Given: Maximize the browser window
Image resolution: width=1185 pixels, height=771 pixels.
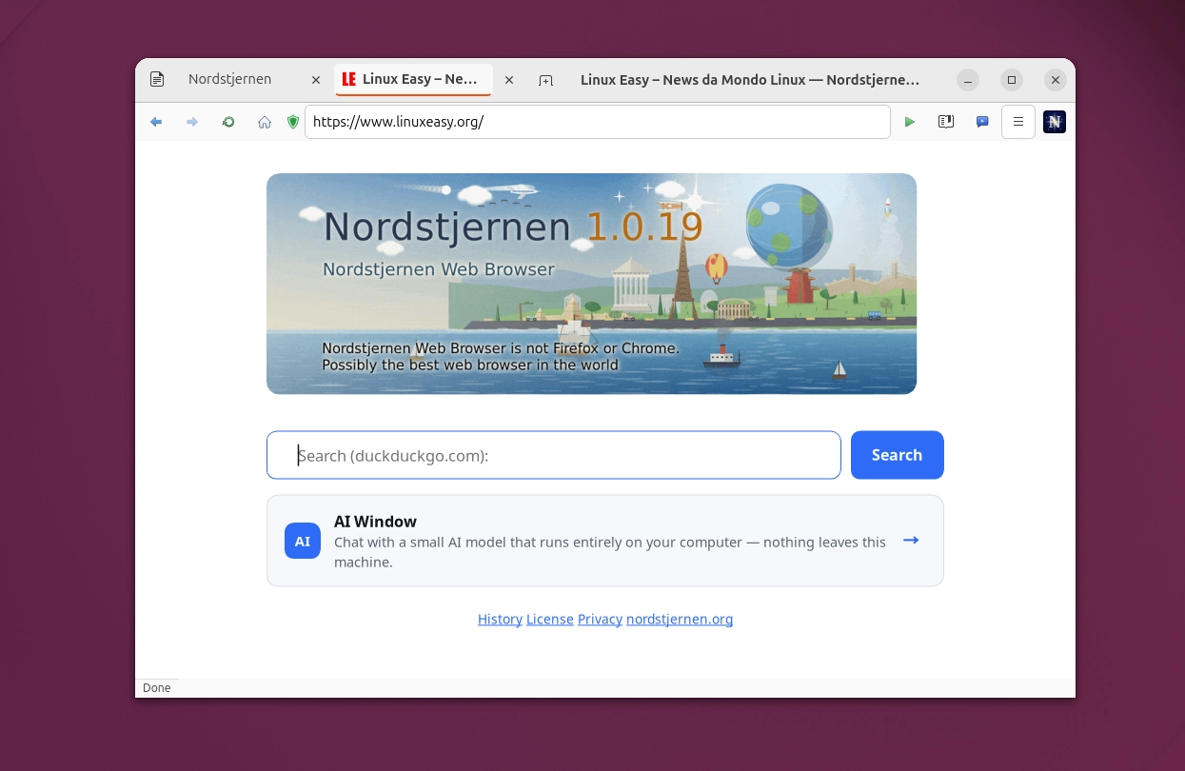Looking at the screenshot, I should point(1012,80).
